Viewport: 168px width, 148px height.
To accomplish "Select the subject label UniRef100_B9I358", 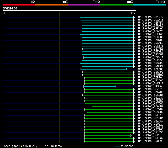I will (x=151, y=133).
